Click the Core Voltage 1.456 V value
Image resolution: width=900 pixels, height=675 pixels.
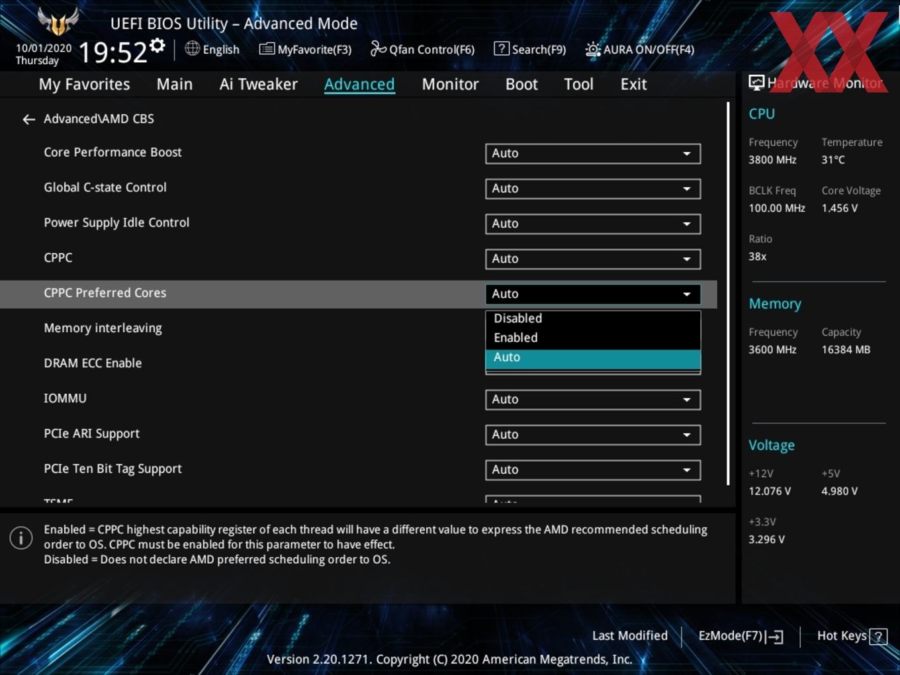pyautogui.click(x=840, y=208)
